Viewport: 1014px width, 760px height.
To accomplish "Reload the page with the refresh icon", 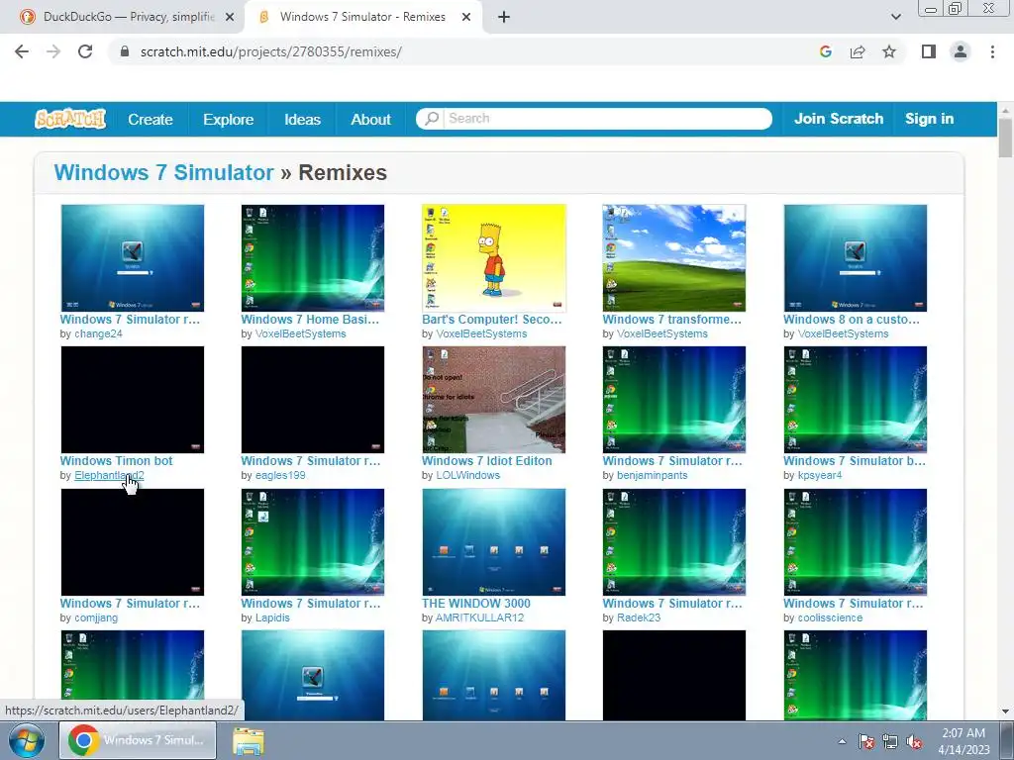I will (85, 51).
